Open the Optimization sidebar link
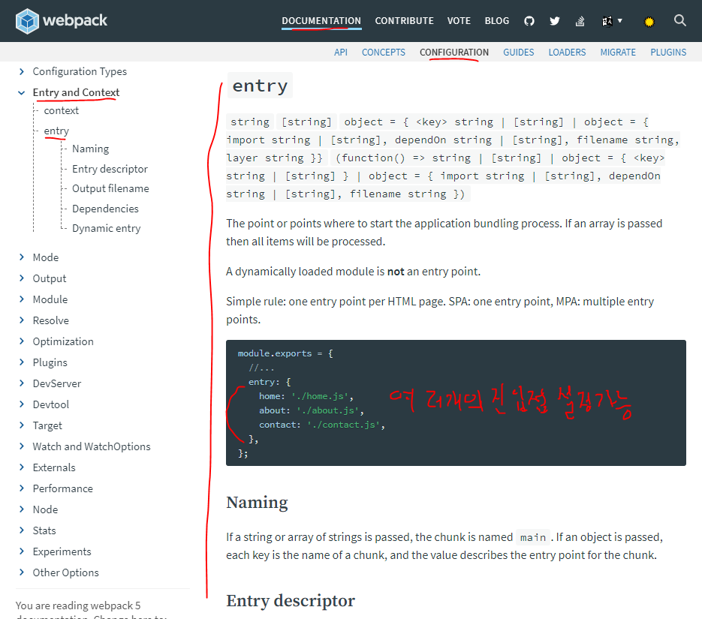 63,341
